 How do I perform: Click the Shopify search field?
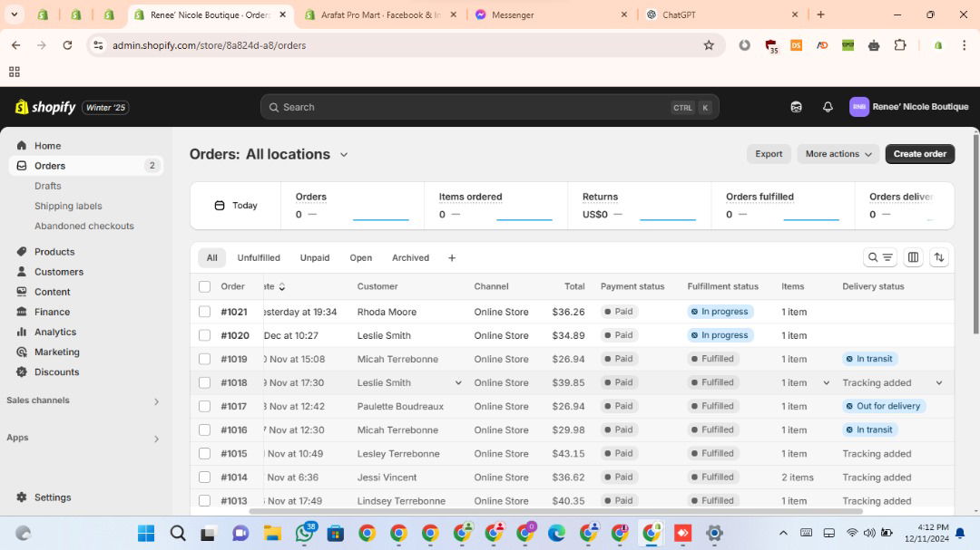coord(472,107)
